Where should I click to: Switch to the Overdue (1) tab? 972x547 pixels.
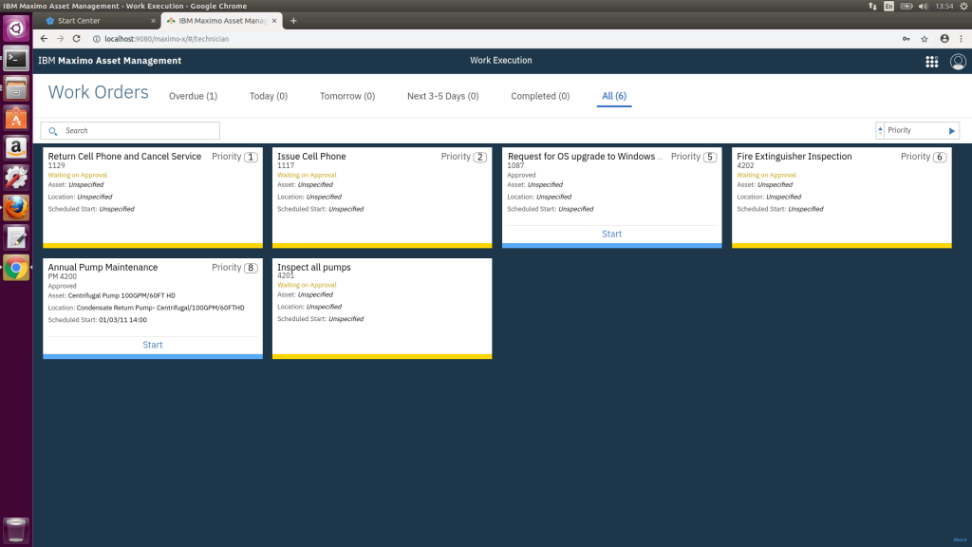(x=194, y=96)
